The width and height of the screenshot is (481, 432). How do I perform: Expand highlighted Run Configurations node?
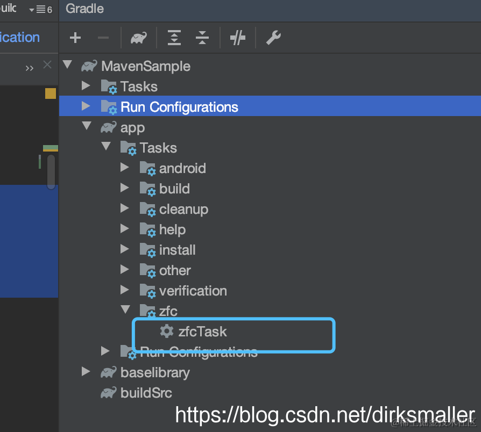tap(86, 106)
